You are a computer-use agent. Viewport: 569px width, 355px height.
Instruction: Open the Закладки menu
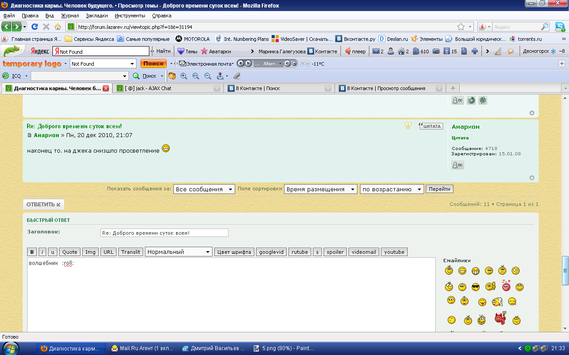96,16
